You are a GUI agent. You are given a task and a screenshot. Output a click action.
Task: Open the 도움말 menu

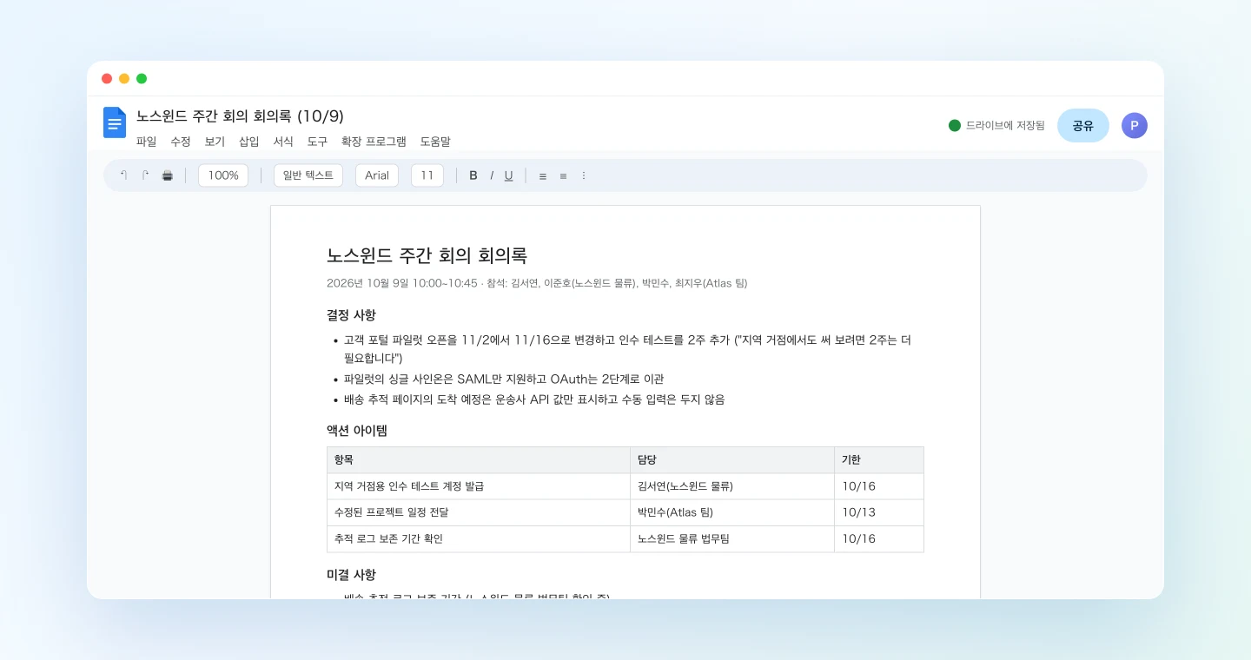click(435, 142)
